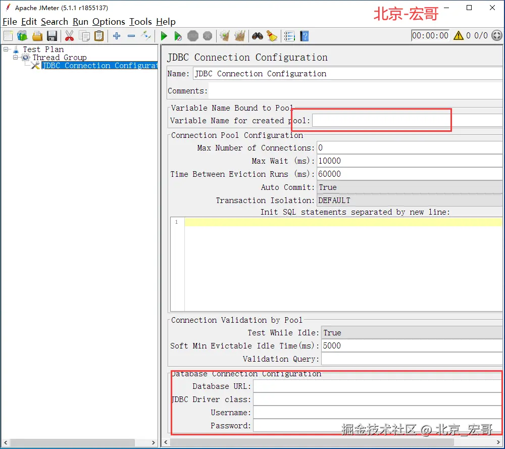Screen dimensions: 505x449
Task: Click the warning triangle log indicator
Action: click(458, 35)
